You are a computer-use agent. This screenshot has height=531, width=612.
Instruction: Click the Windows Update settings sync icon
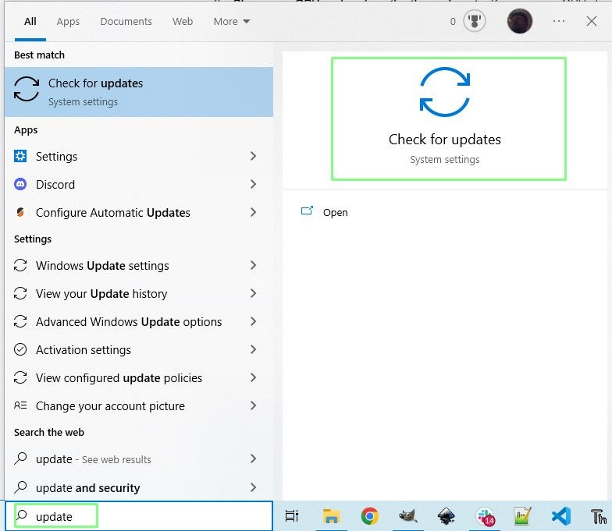(20, 265)
